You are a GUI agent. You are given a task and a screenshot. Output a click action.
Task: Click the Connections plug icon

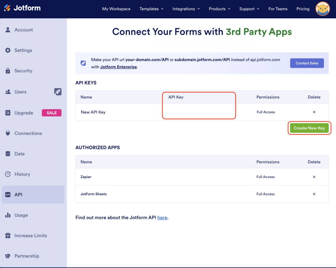point(8,133)
